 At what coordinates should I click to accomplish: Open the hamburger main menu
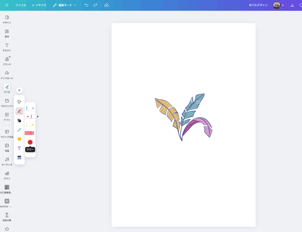tap(7, 5)
